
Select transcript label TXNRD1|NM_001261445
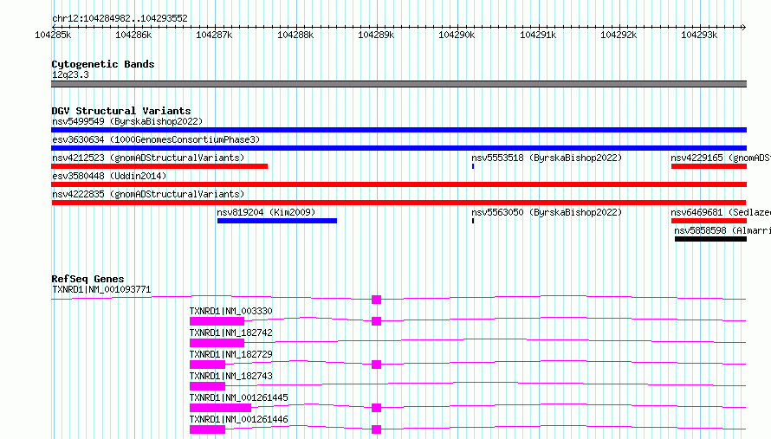pyautogui.click(x=238, y=397)
